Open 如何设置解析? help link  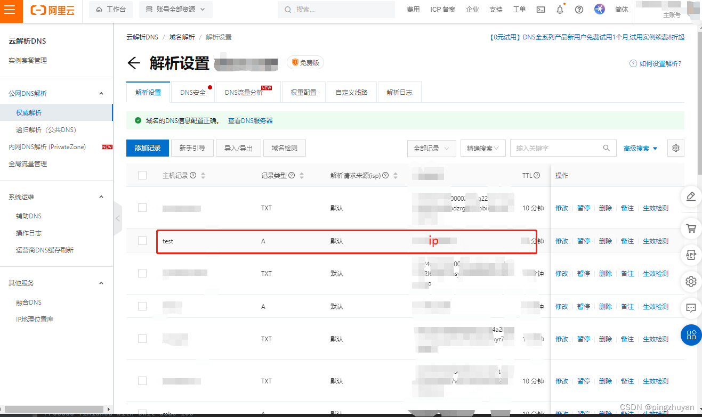pos(656,63)
